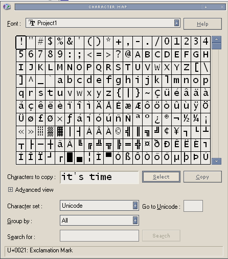Click the at sign character cell
228x259 pixels.
tap(128, 54)
